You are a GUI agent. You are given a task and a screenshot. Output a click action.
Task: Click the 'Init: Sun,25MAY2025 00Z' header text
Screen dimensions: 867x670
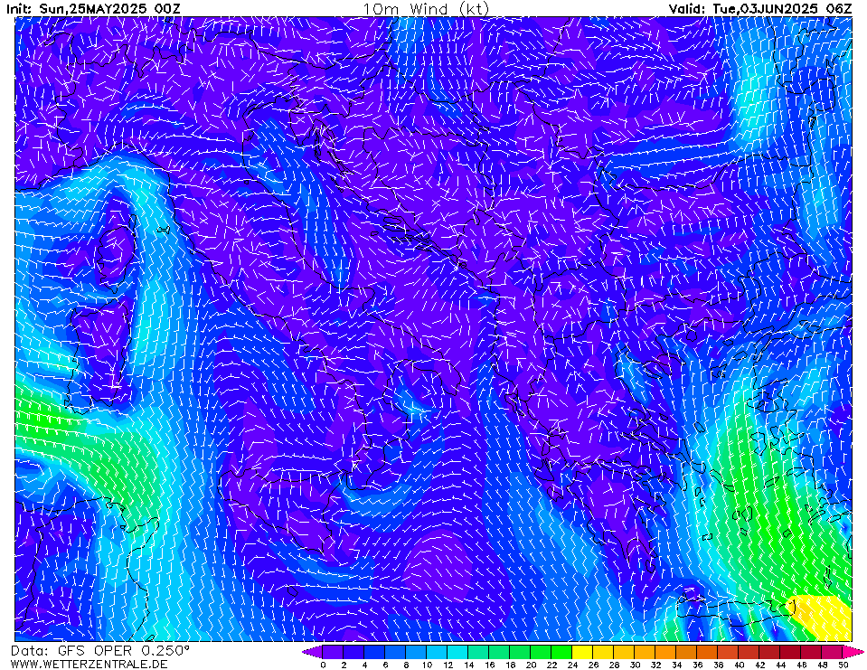[x=93, y=8]
